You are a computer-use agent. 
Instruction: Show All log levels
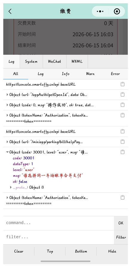(16, 74)
